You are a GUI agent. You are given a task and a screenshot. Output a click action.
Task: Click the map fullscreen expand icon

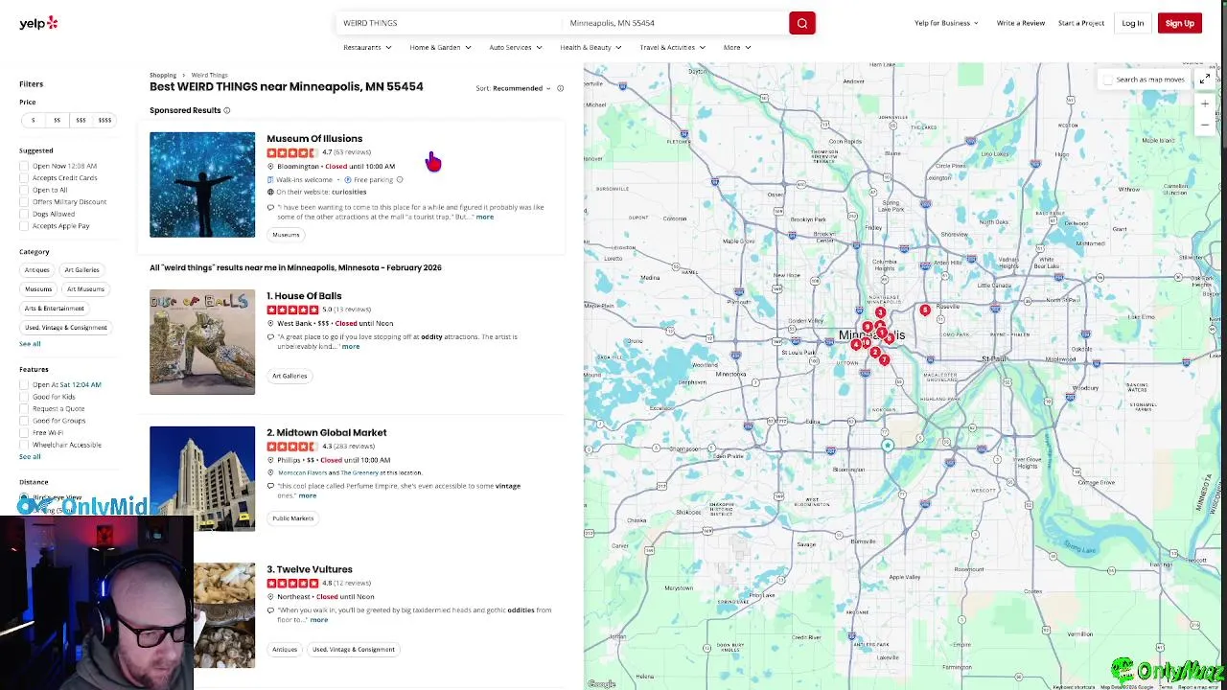point(1205,80)
